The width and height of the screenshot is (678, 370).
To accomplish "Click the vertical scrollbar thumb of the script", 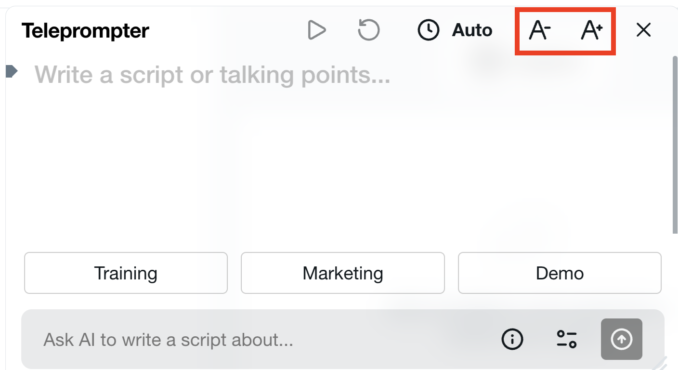I will 674,145.
